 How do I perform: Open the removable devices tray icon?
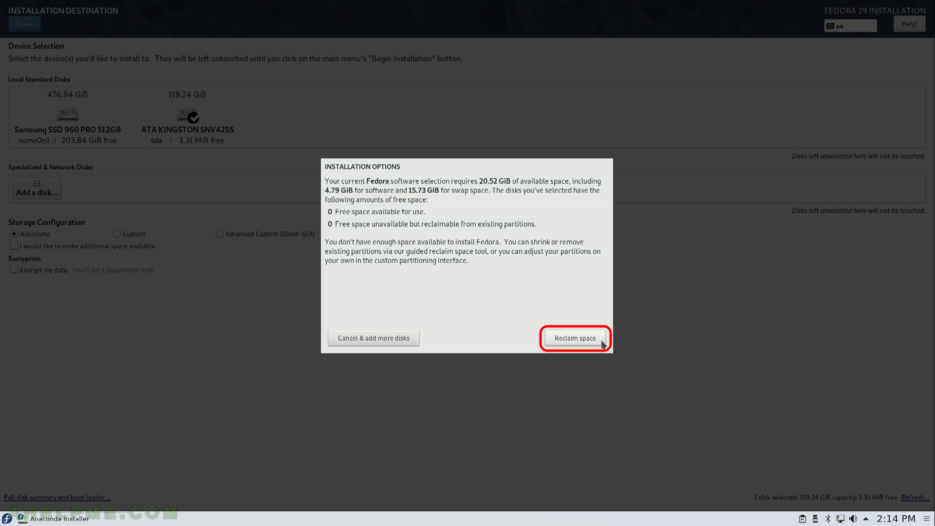pyautogui.click(x=815, y=519)
